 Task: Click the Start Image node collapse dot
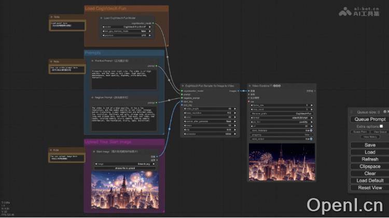coord(93,152)
